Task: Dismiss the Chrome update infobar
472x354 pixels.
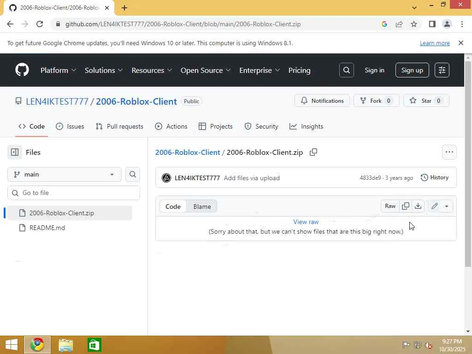Action: pyautogui.click(x=460, y=43)
